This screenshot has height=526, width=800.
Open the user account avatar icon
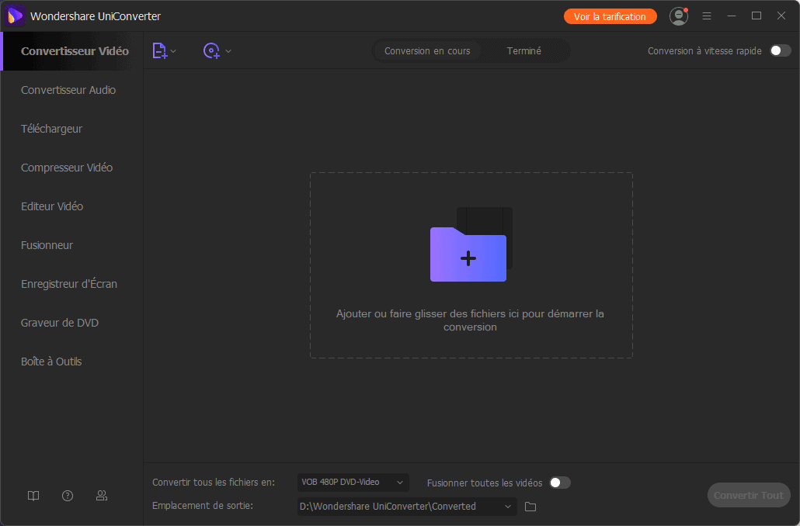tap(679, 16)
